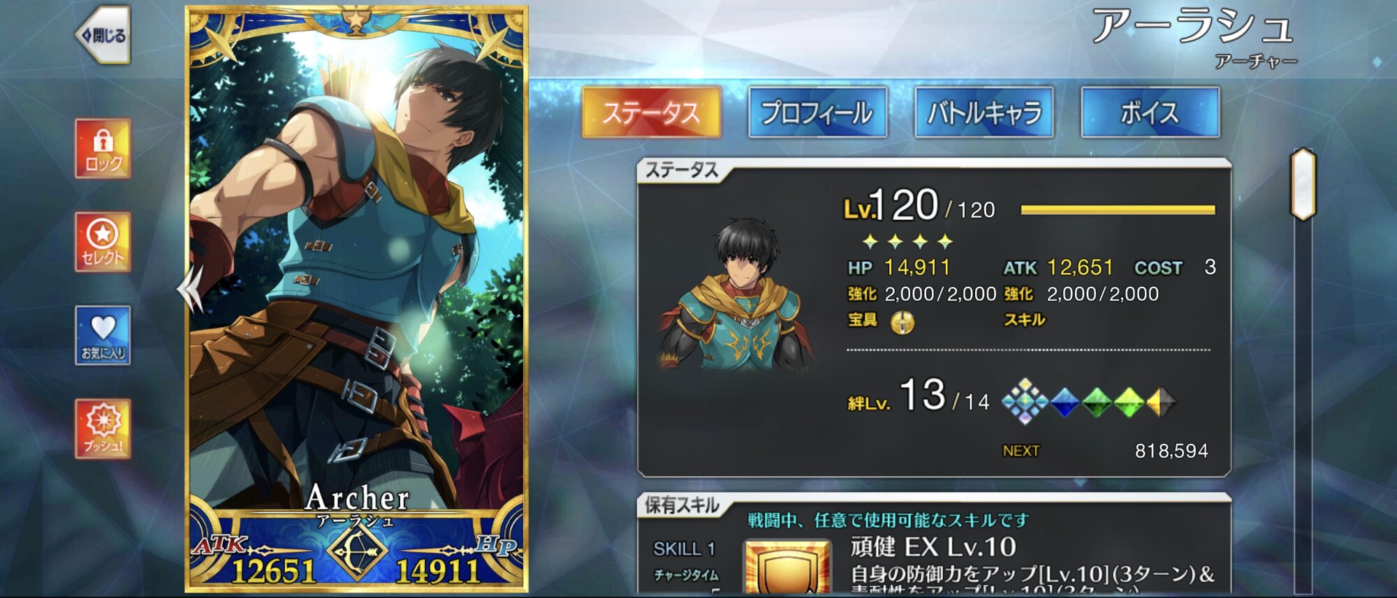Switch to the プロフィール tab
Image resolution: width=1397 pixels, height=598 pixels.
817,112
